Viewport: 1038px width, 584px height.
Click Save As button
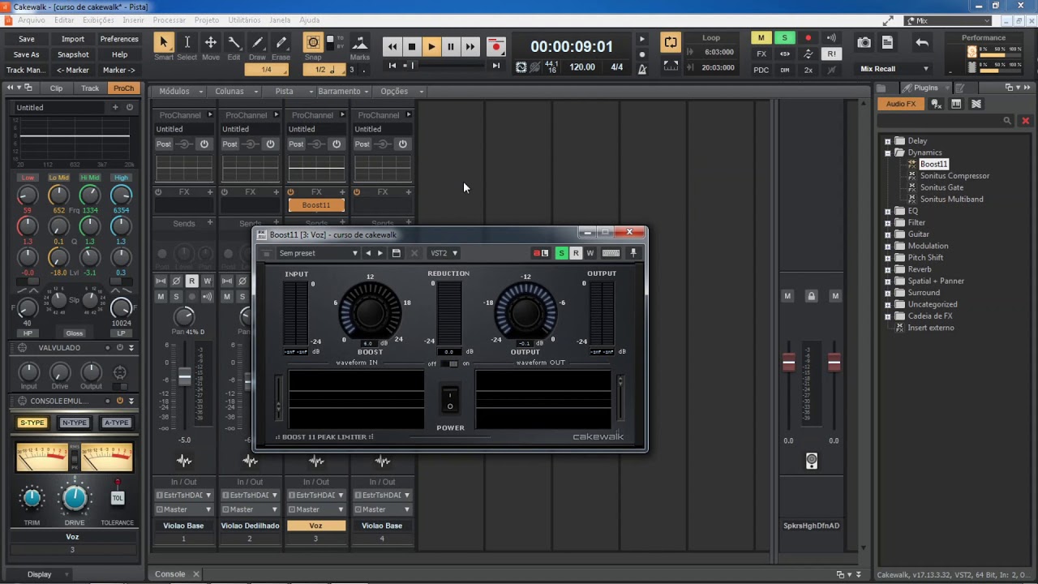tap(27, 54)
